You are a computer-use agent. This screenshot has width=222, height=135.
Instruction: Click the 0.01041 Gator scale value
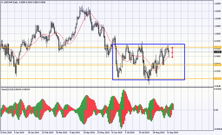click(x=218, y=89)
